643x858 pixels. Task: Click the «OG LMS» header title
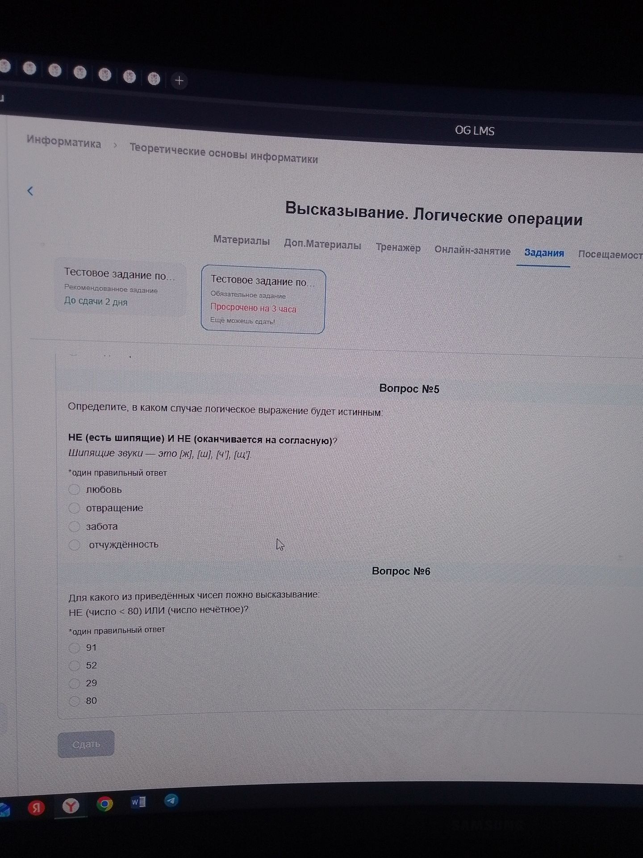click(x=475, y=130)
